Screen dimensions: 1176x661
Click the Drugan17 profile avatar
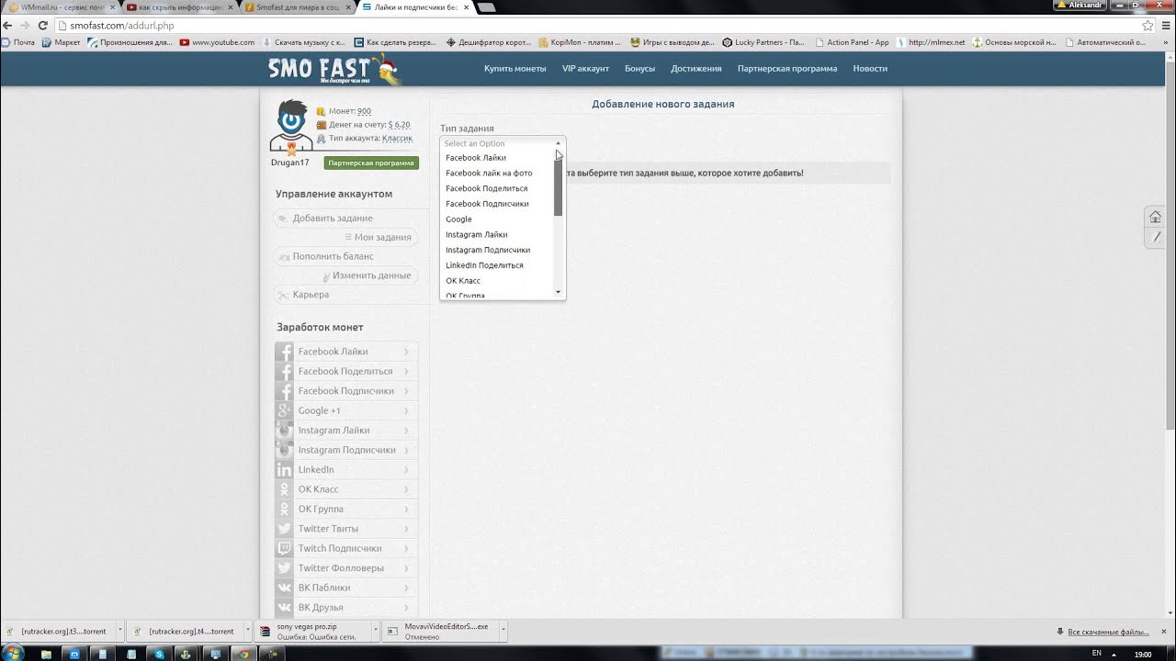click(x=291, y=126)
